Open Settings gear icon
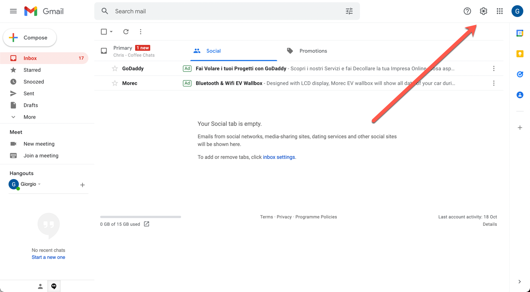The height and width of the screenshot is (292, 530). click(484, 11)
